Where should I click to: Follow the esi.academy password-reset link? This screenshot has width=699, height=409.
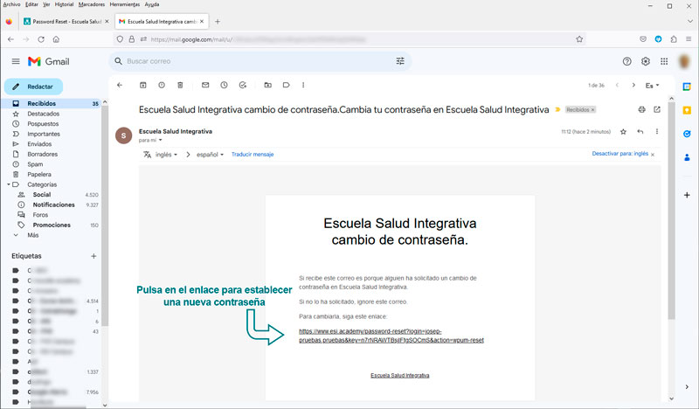coord(391,336)
